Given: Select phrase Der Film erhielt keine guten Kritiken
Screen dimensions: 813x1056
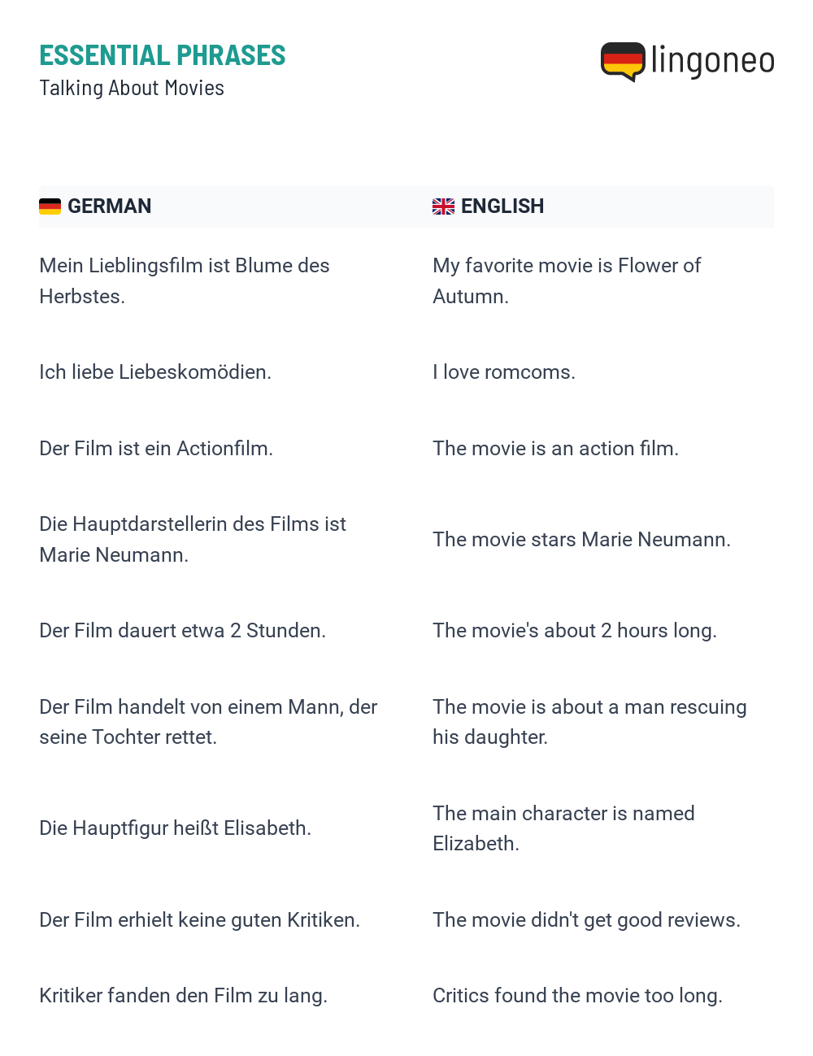Looking at the screenshot, I should pyautogui.click(x=199, y=919).
